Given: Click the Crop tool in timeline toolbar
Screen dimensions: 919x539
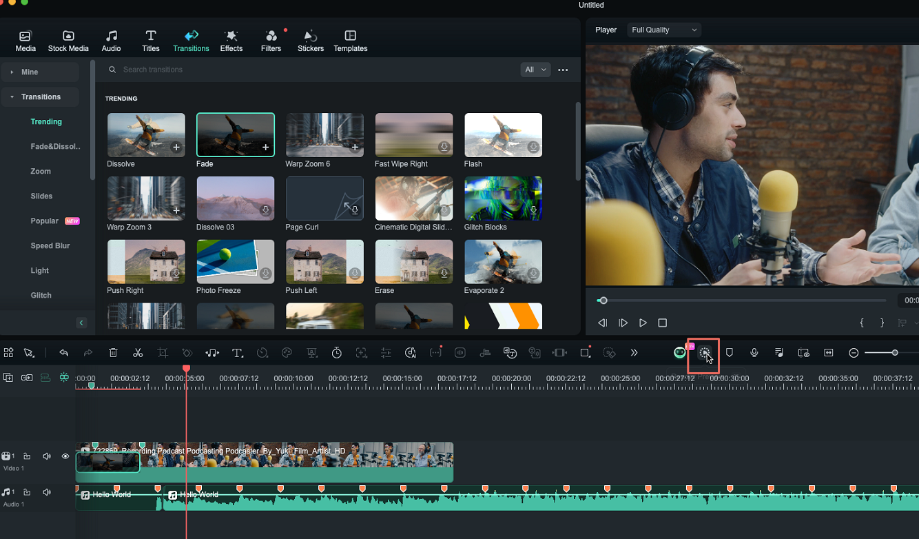Looking at the screenshot, I should point(163,352).
